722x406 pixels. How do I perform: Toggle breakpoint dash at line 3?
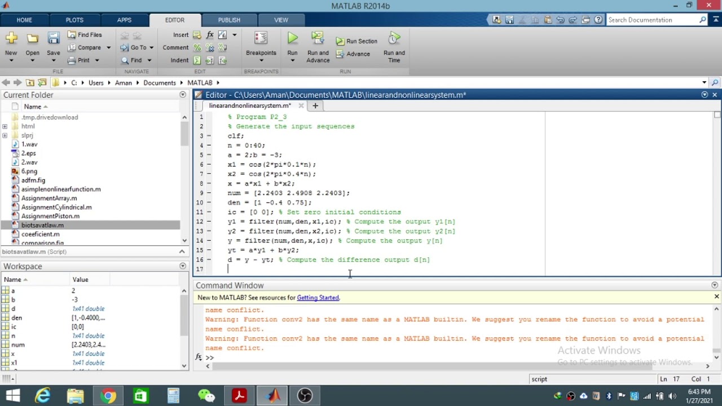209,136
